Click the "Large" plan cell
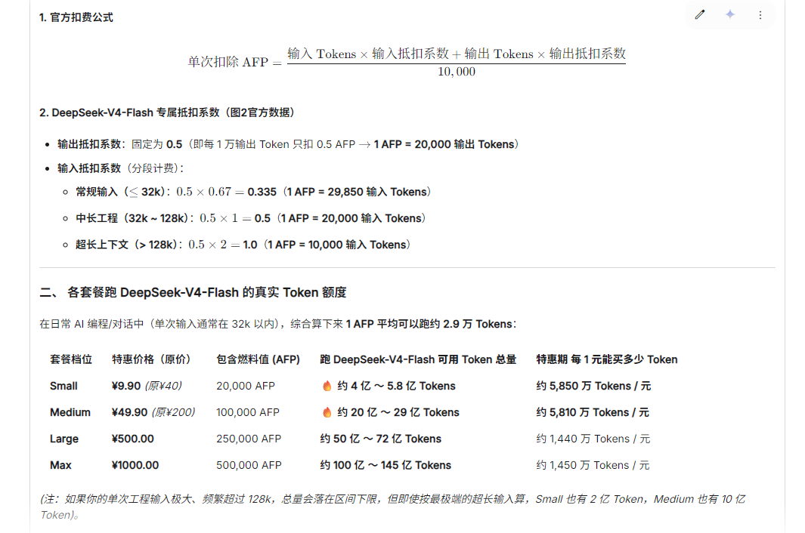 [x=64, y=439]
